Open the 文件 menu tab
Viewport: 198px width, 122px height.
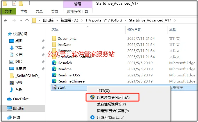[x=8, y=11]
